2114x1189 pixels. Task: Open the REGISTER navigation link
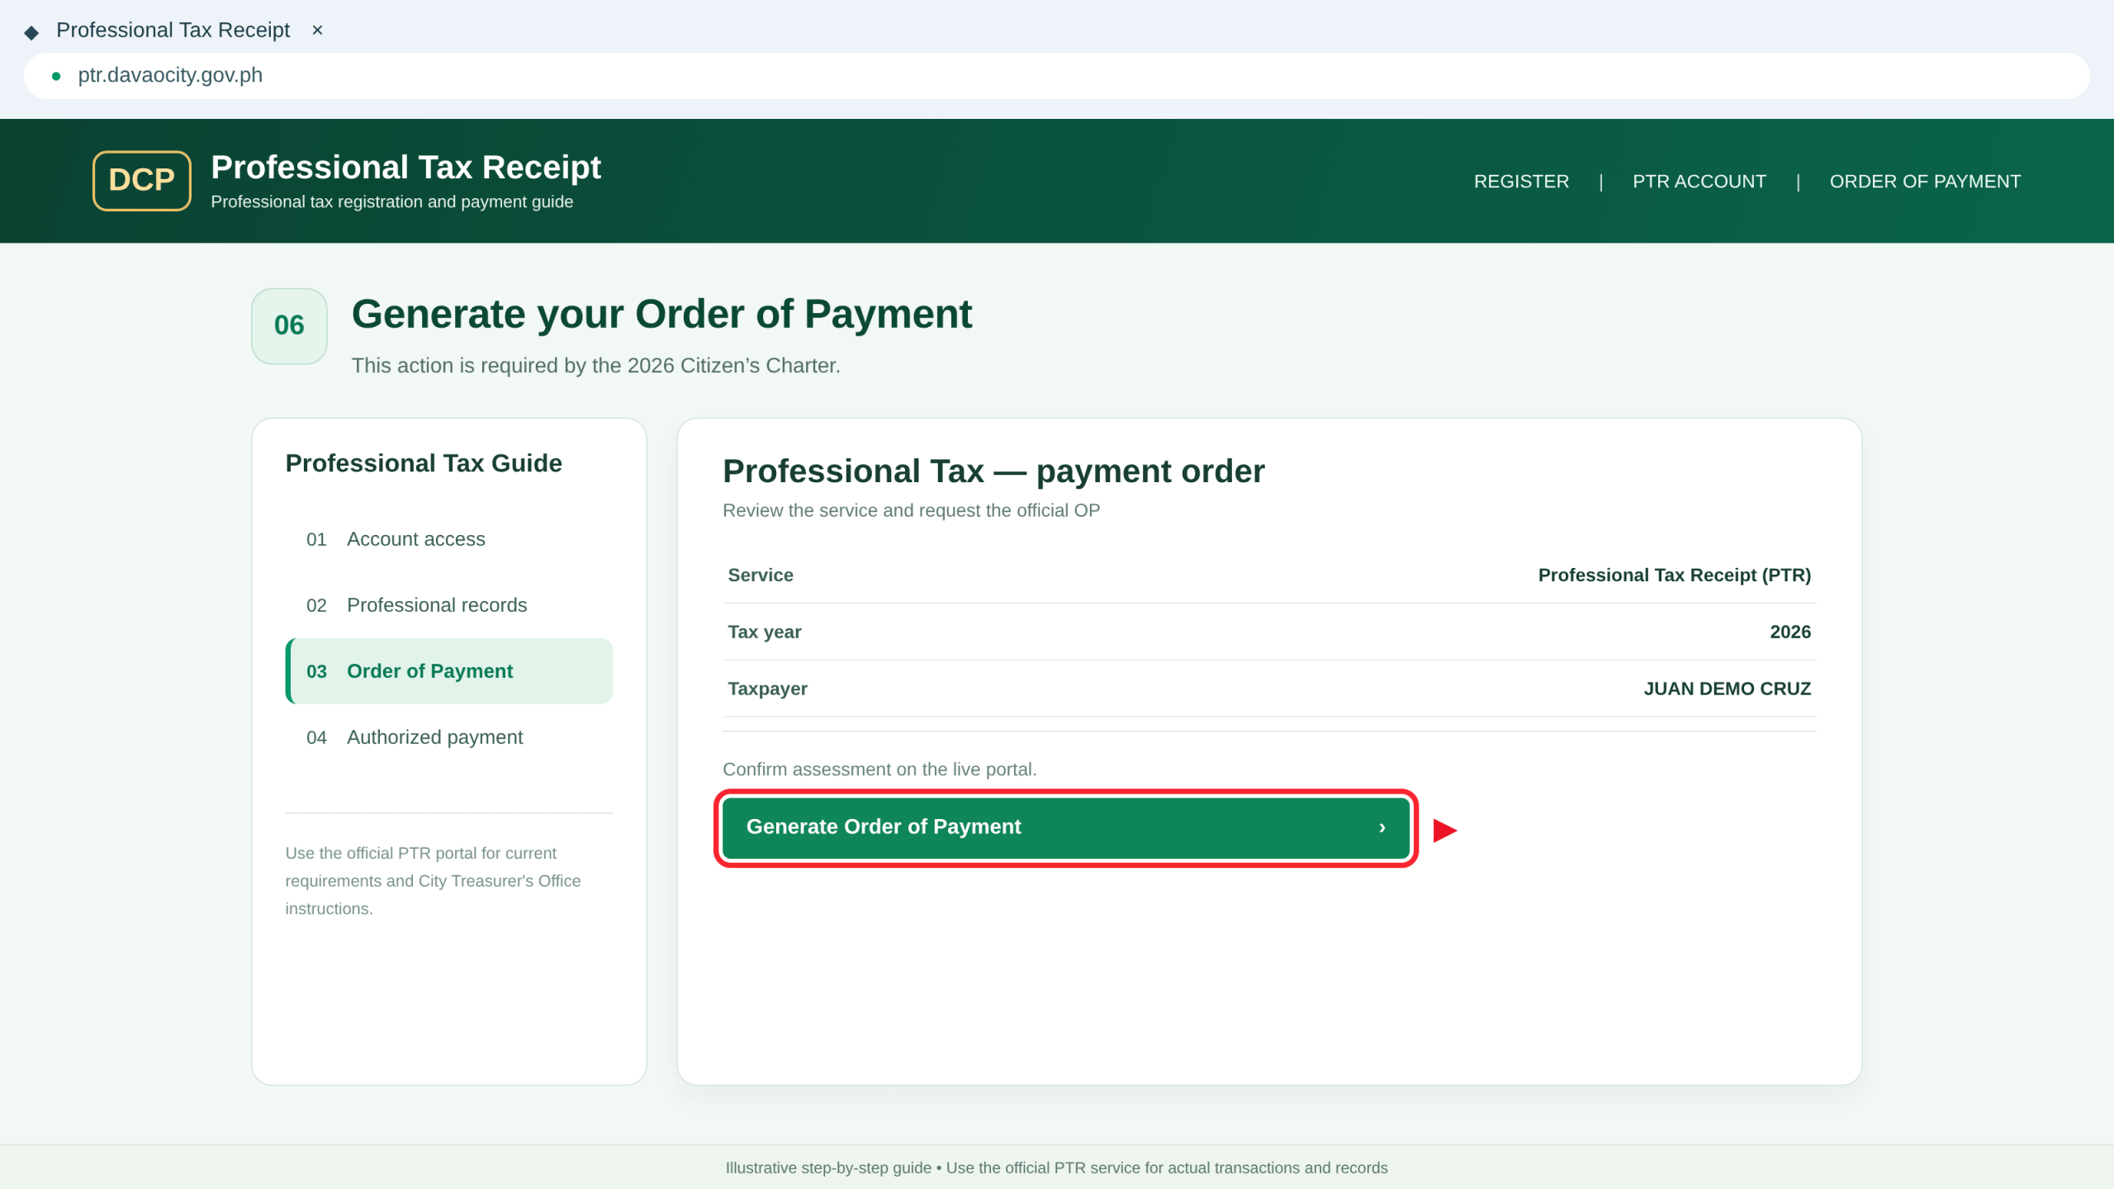1521,181
